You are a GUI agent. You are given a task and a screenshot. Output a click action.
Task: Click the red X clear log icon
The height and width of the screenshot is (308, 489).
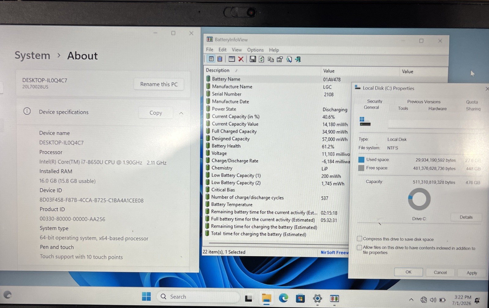(x=241, y=59)
